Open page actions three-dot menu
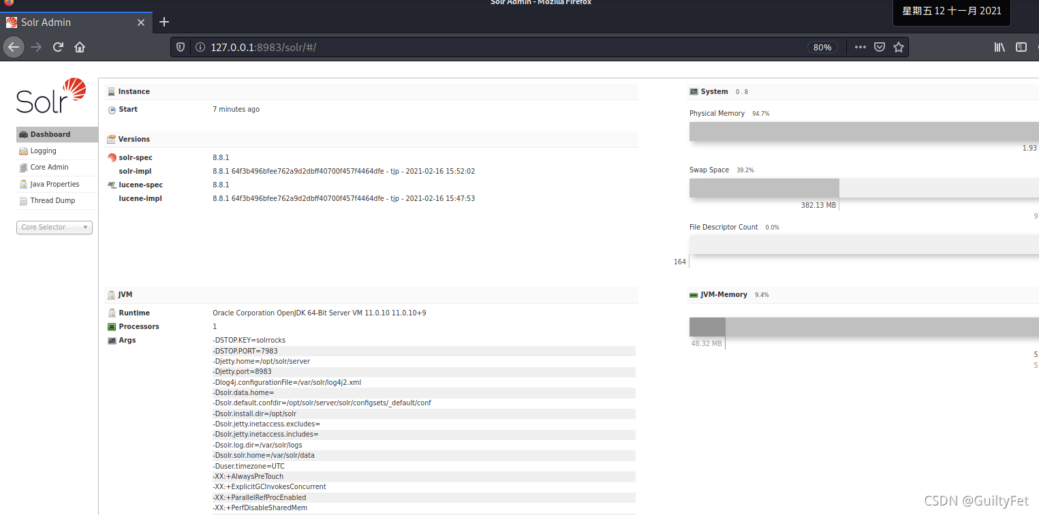The width and height of the screenshot is (1039, 515). pyautogui.click(x=860, y=47)
